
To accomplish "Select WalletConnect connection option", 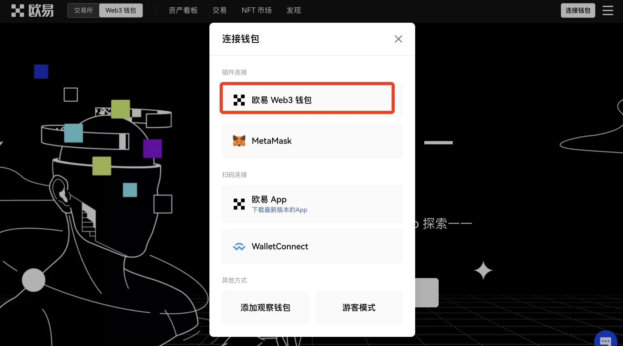I will click(x=312, y=246).
